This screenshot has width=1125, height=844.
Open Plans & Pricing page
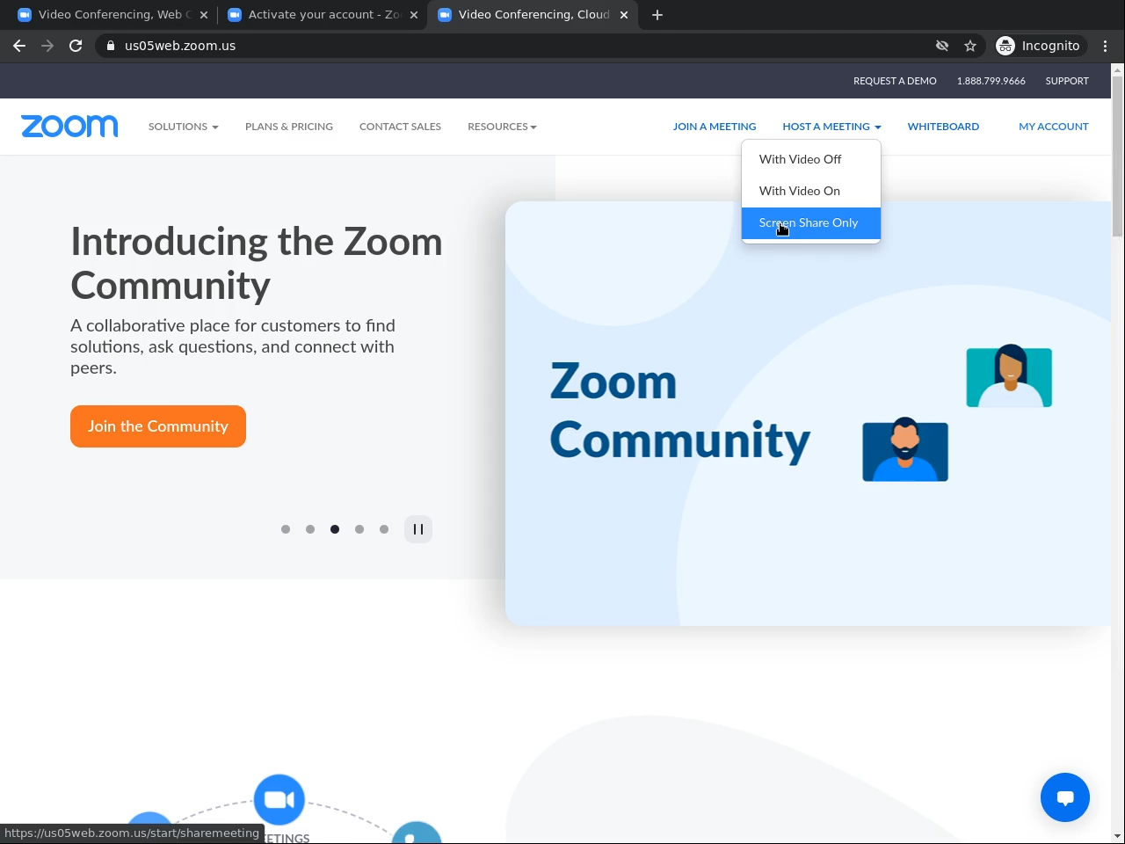(289, 127)
